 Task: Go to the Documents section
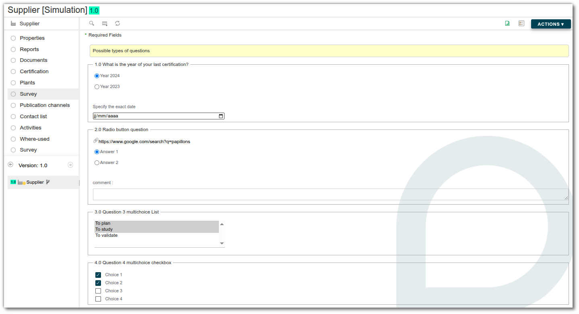point(33,60)
